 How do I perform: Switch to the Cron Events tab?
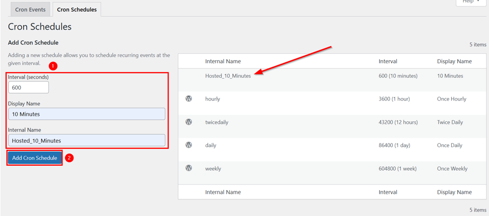pyautogui.click(x=30, y=9)
